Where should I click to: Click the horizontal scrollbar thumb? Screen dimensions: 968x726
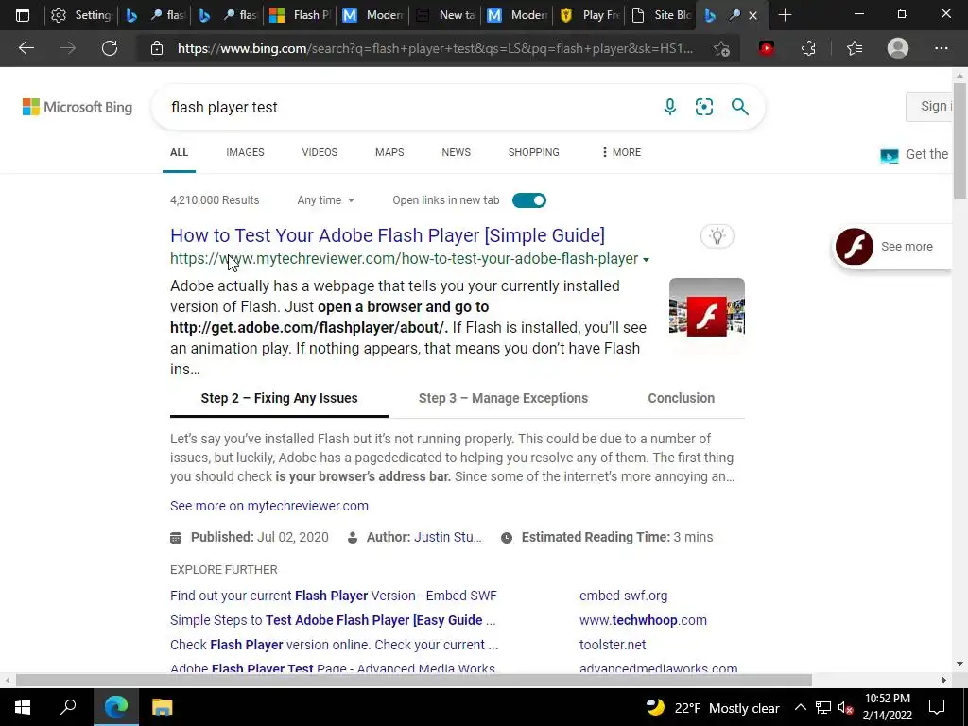point(414,680)
